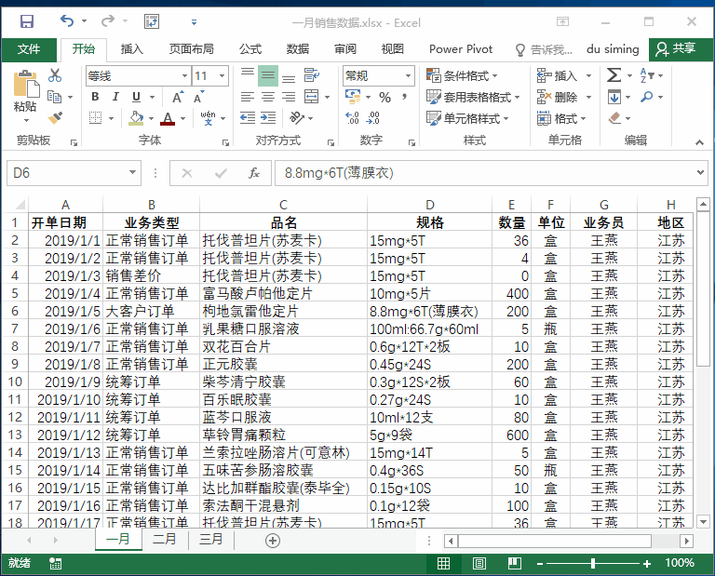Activate the Format Painter brush

coord(55,118)
